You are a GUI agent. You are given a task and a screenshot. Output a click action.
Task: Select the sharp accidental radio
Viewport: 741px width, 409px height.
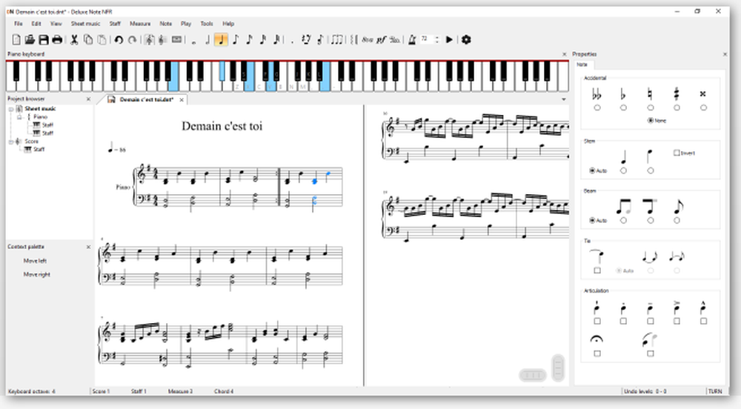tap(677, 107)
